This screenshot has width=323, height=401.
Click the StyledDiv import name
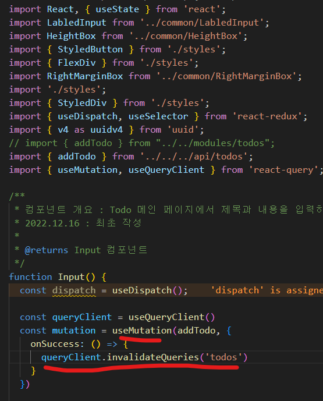pyautogui.click(x=82, y=103)
